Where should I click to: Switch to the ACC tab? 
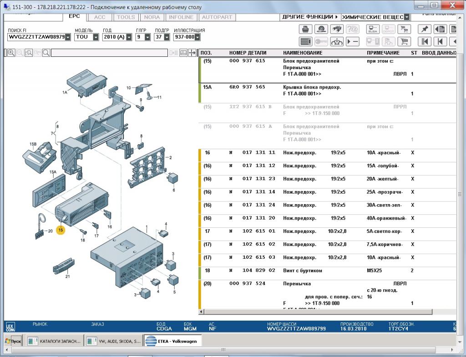coord(100,17)
